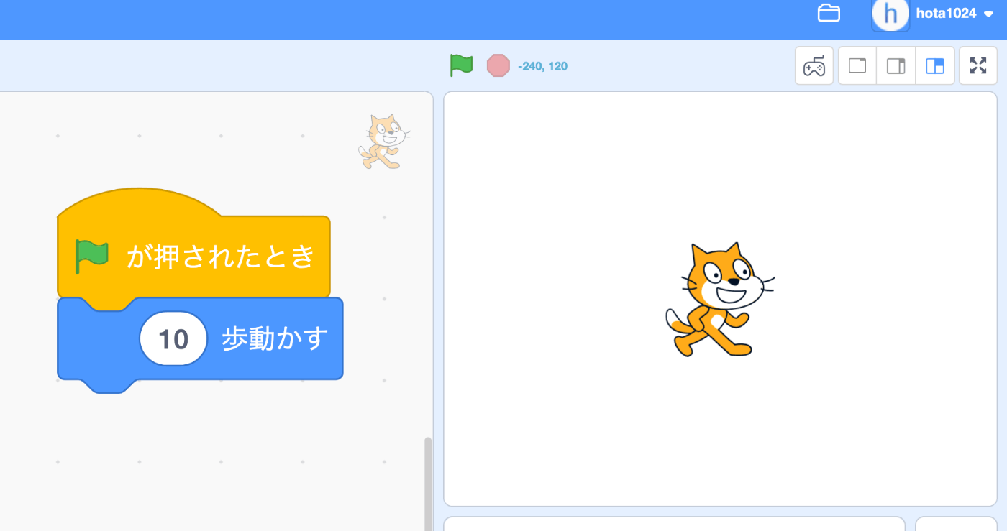The width and height of the screenshot is (1007, 531).
Task: Click the faded cat watermark in the workspace
Action: point(385,142)
